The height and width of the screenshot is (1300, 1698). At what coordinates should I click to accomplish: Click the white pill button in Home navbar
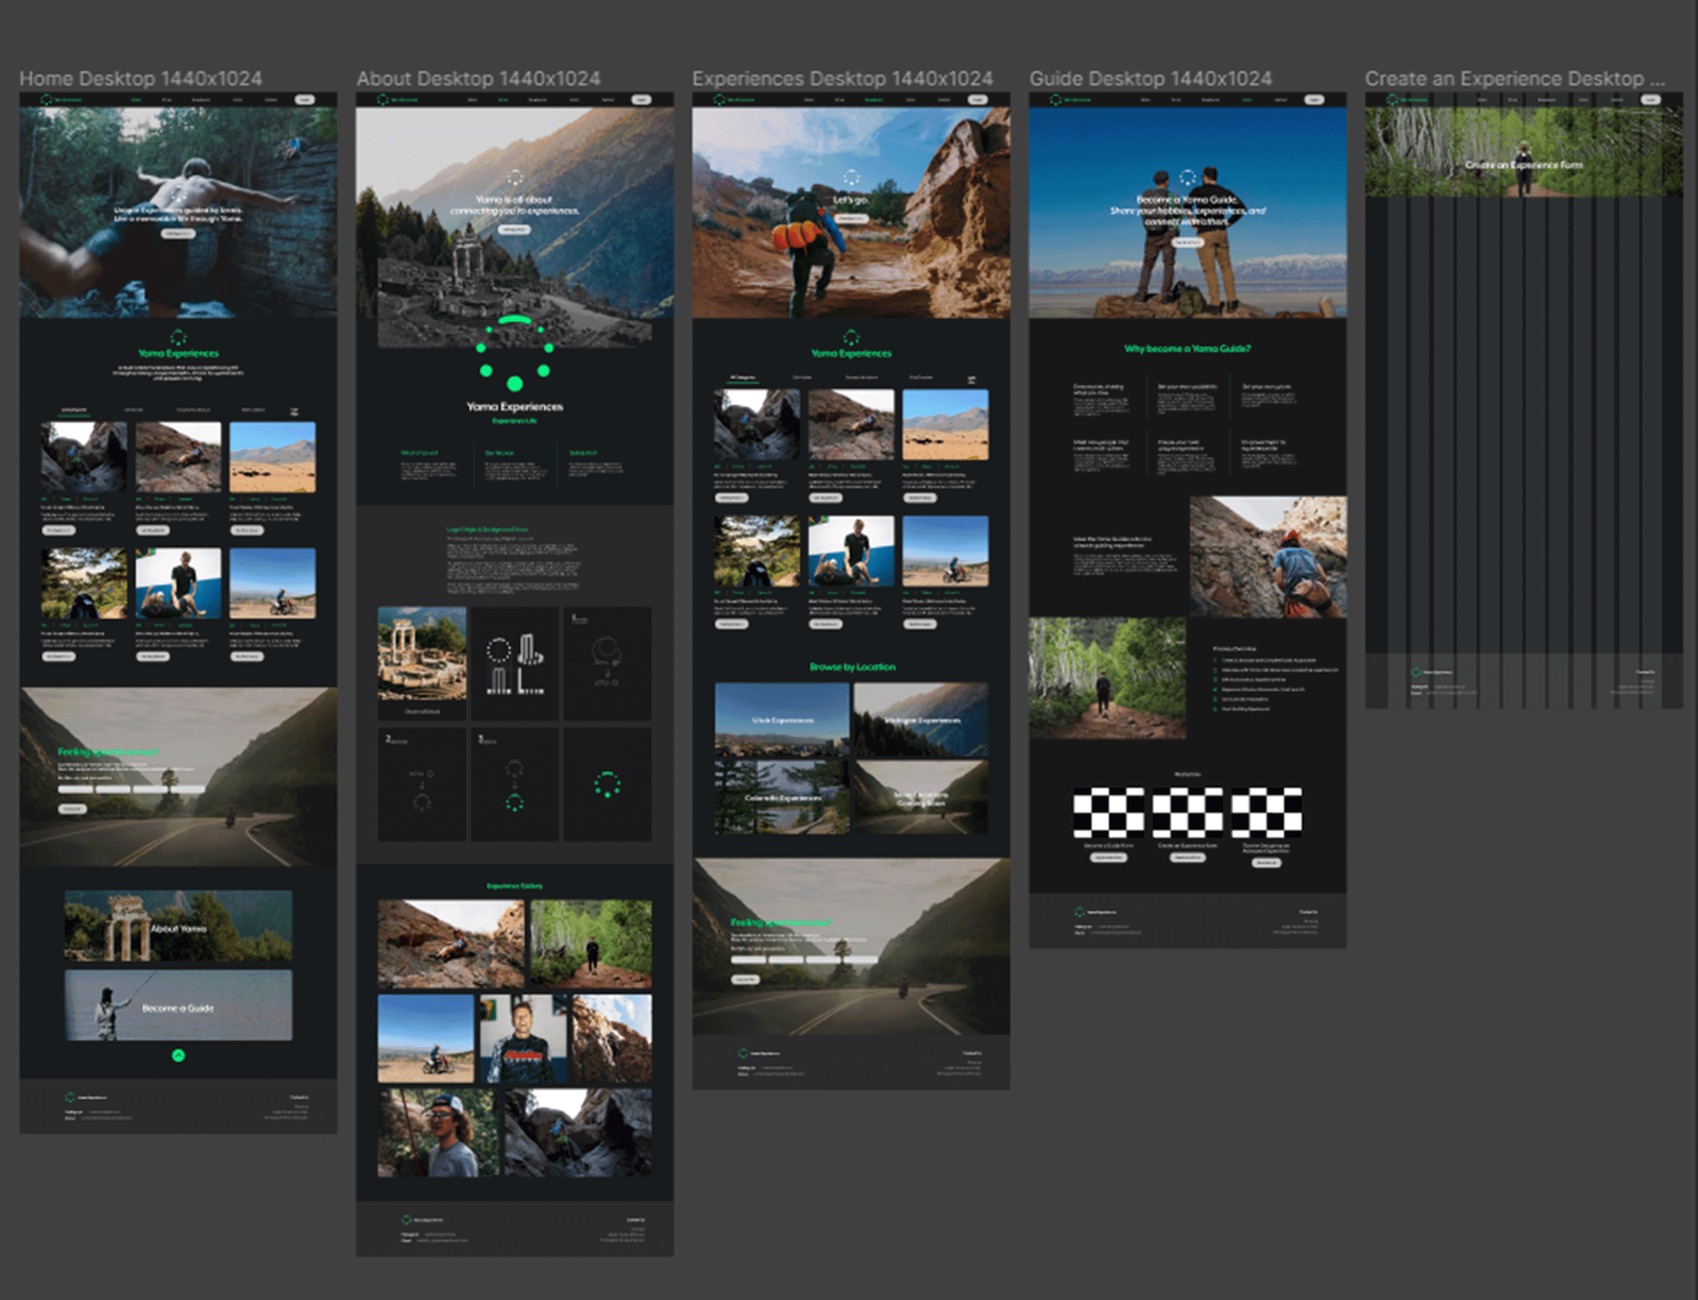[x=305, y=100]
